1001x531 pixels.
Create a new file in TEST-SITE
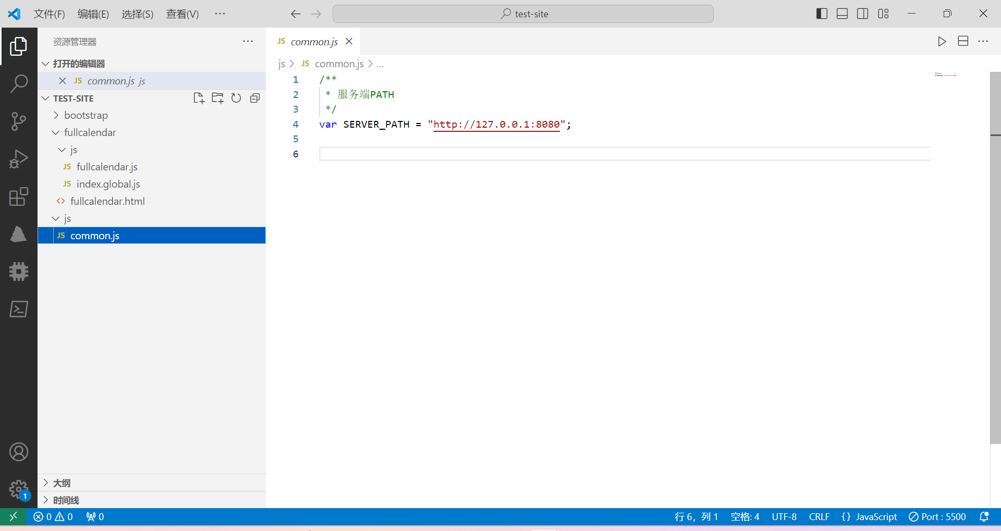[199, 98]
